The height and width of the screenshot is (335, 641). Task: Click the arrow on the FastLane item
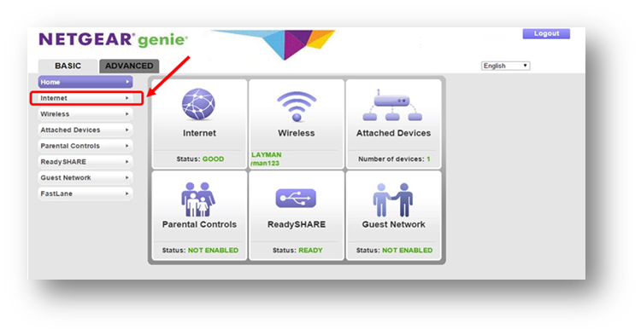click(127, 193)
